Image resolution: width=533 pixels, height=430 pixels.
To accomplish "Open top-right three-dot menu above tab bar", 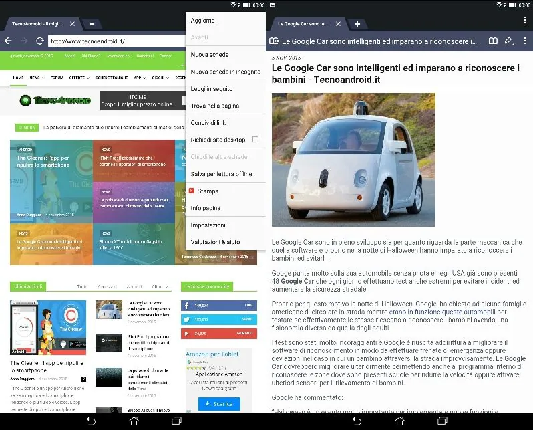I will point(525,20).
